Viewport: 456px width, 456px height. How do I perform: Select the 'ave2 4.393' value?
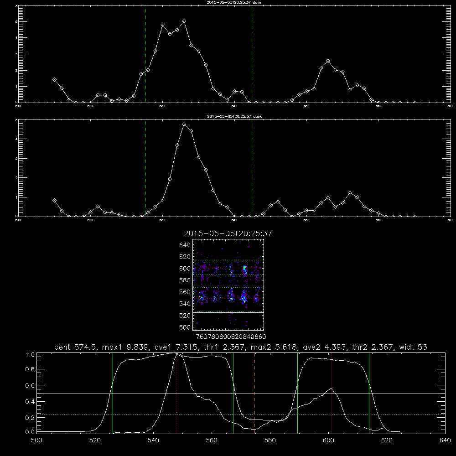click(326, 347)
